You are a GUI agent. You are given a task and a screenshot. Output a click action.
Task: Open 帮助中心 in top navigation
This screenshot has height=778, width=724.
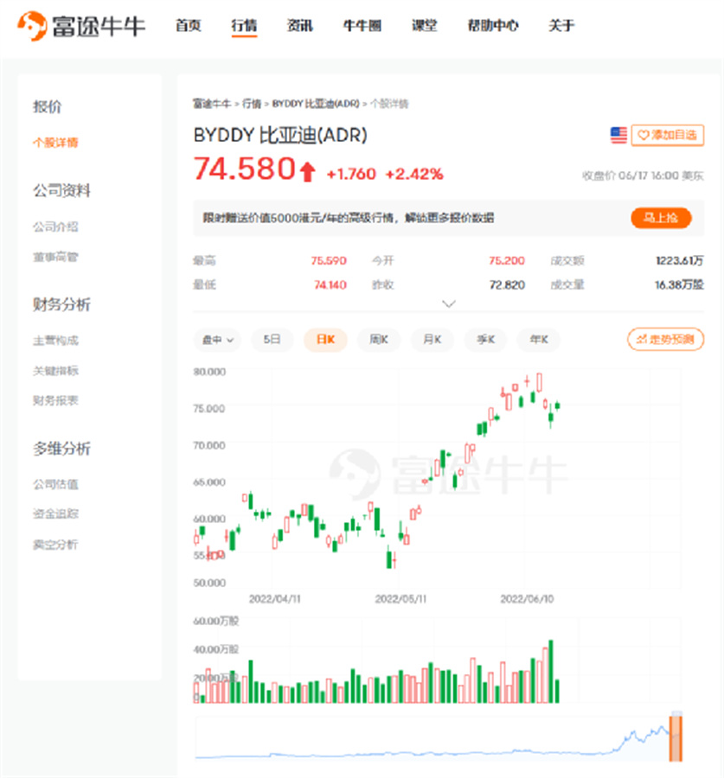pos(493,25)
